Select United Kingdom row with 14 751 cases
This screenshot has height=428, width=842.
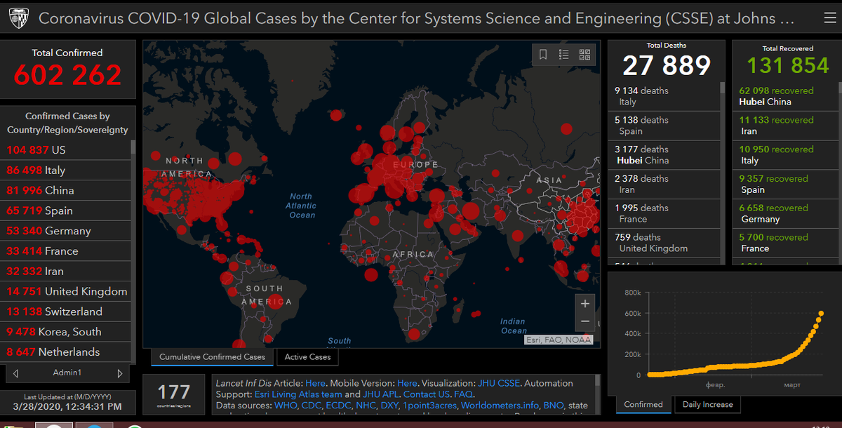[65, 292]
